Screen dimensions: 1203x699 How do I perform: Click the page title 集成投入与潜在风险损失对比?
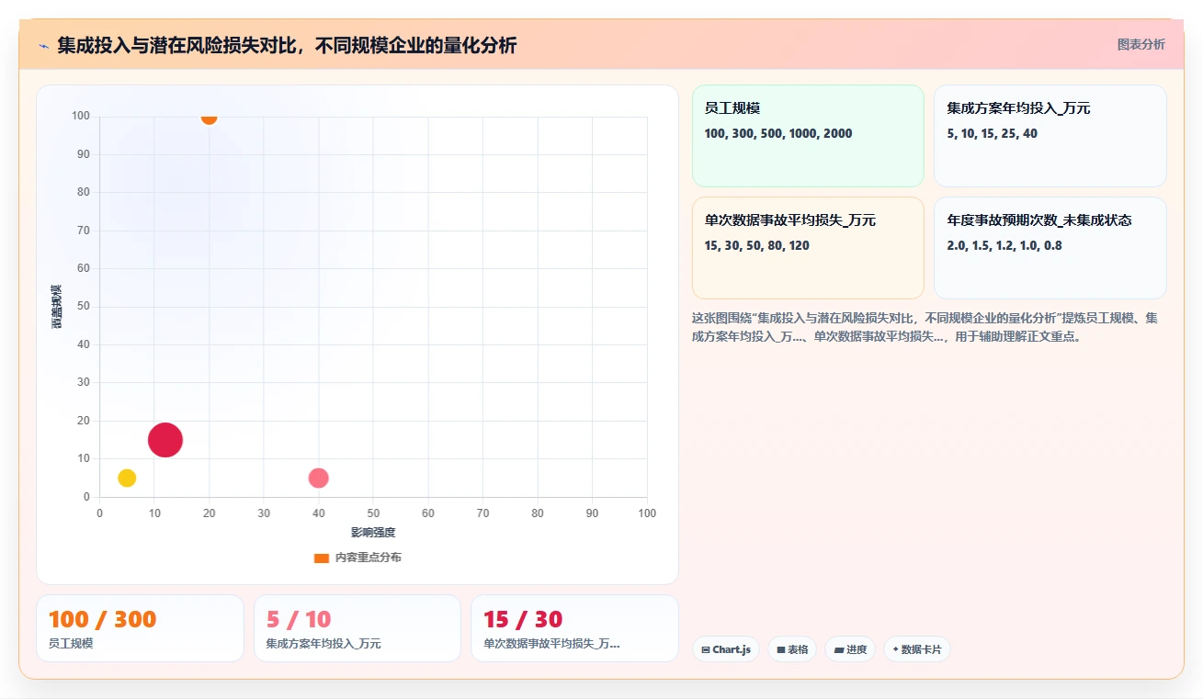point(287,45)
